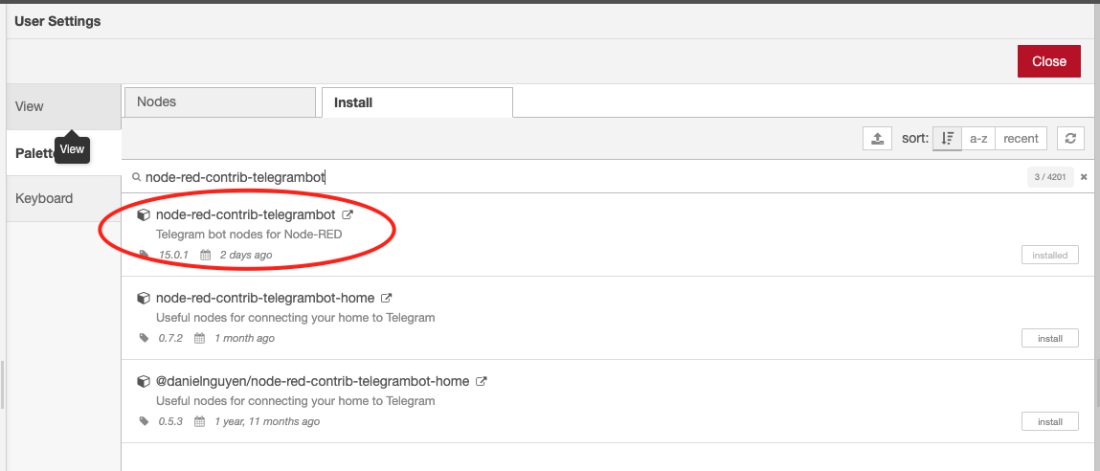Image resolution: width=1100 pixels, height=471 pixels.
Task: Click version text 15.0.1
Action: 173,255
